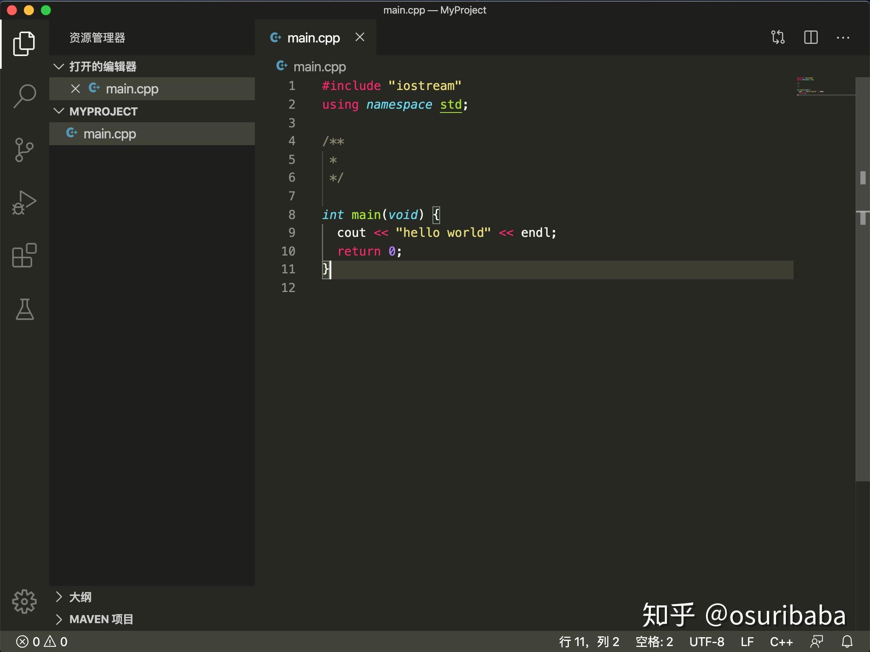This screenshot has width=870, height=652.
Task: Open the Explorer view in activity bar
Action: click(24, 43)
